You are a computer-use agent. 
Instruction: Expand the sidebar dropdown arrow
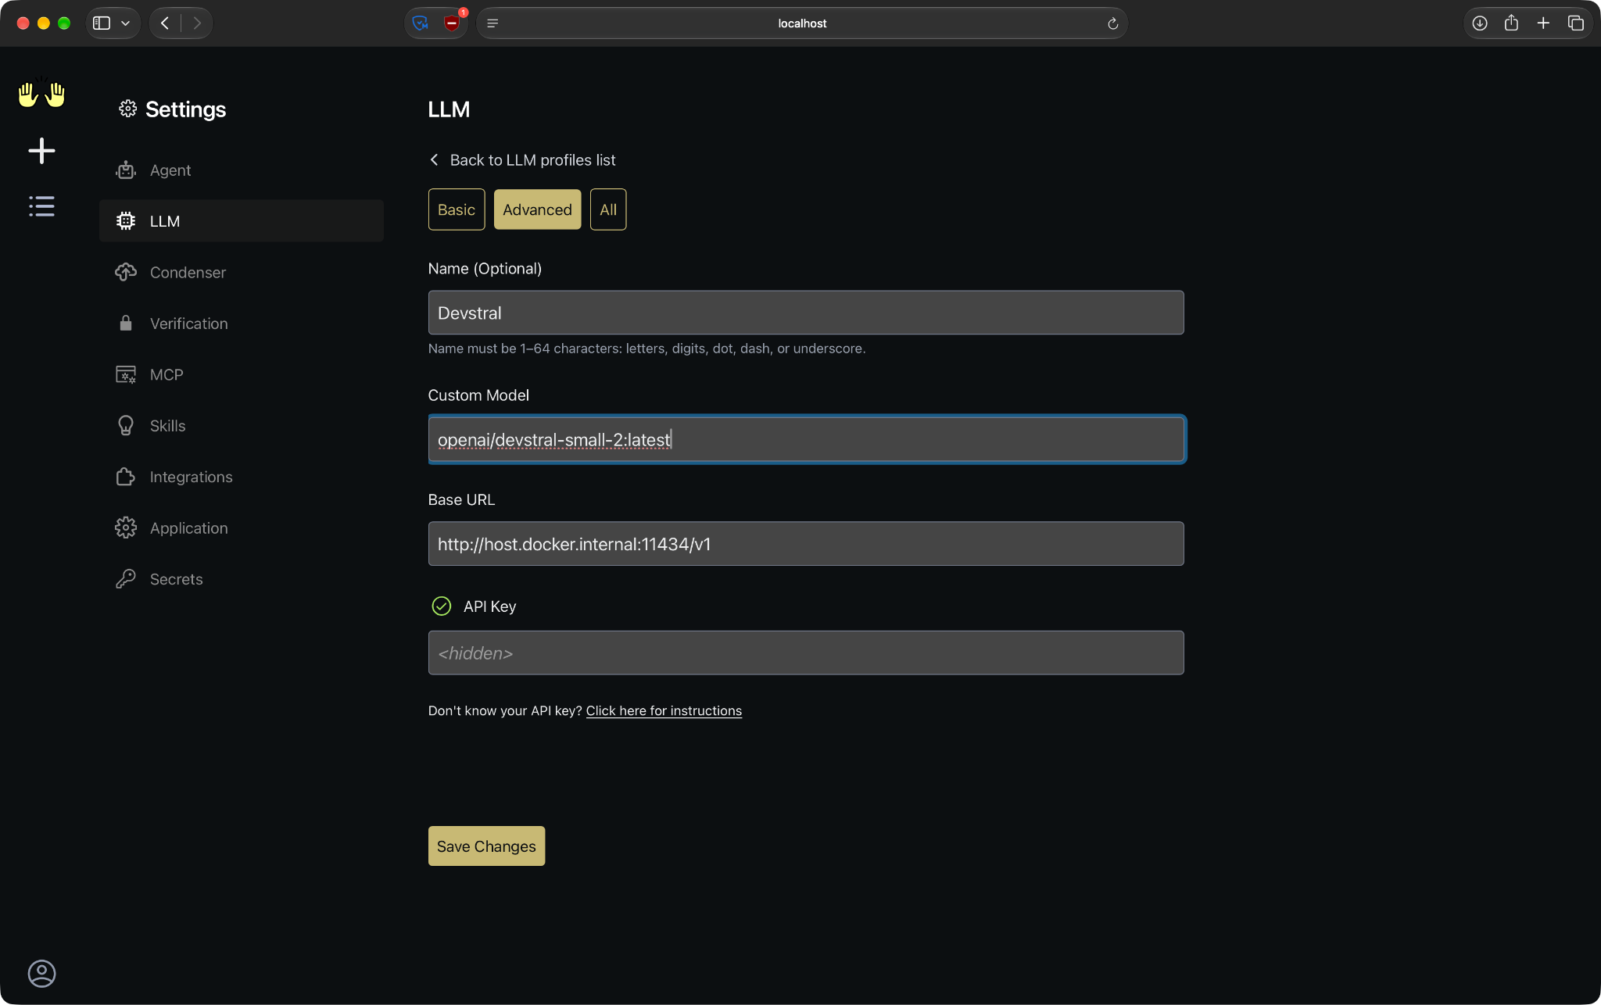pos(126,23)
